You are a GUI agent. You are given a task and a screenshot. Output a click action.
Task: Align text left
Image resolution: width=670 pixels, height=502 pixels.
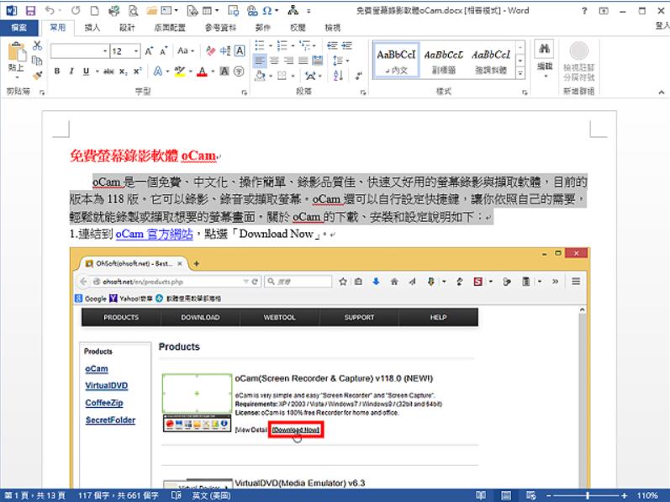(260, 61)
